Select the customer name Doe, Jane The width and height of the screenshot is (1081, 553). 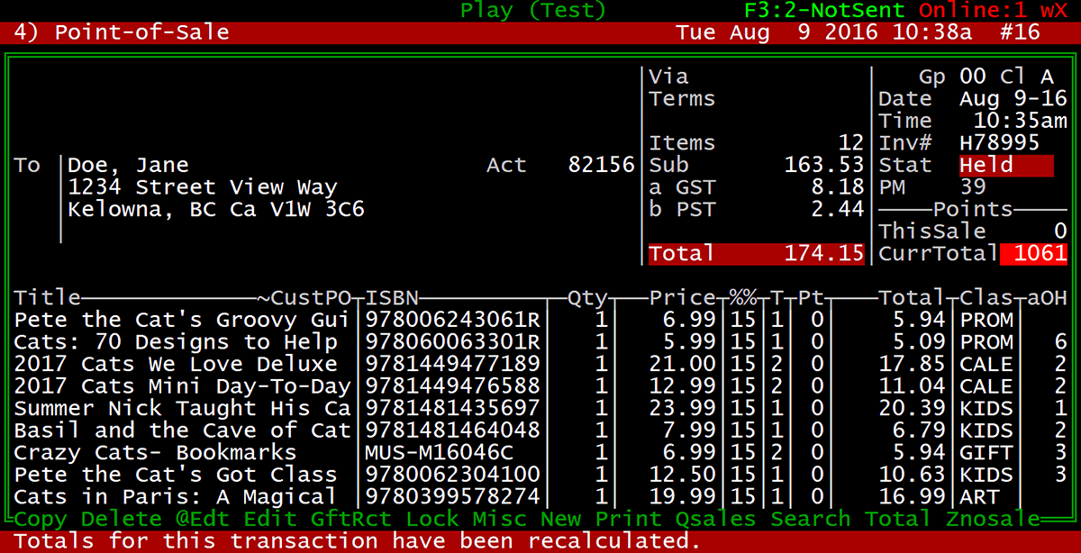[129, 166]
